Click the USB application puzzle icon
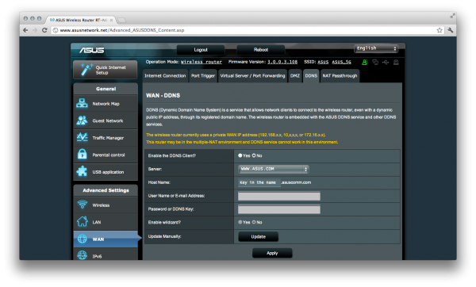 point(82,171)
